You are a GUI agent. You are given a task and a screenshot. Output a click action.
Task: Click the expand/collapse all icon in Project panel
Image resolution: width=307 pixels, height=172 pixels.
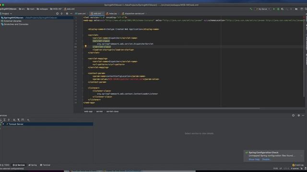point(62,14)
